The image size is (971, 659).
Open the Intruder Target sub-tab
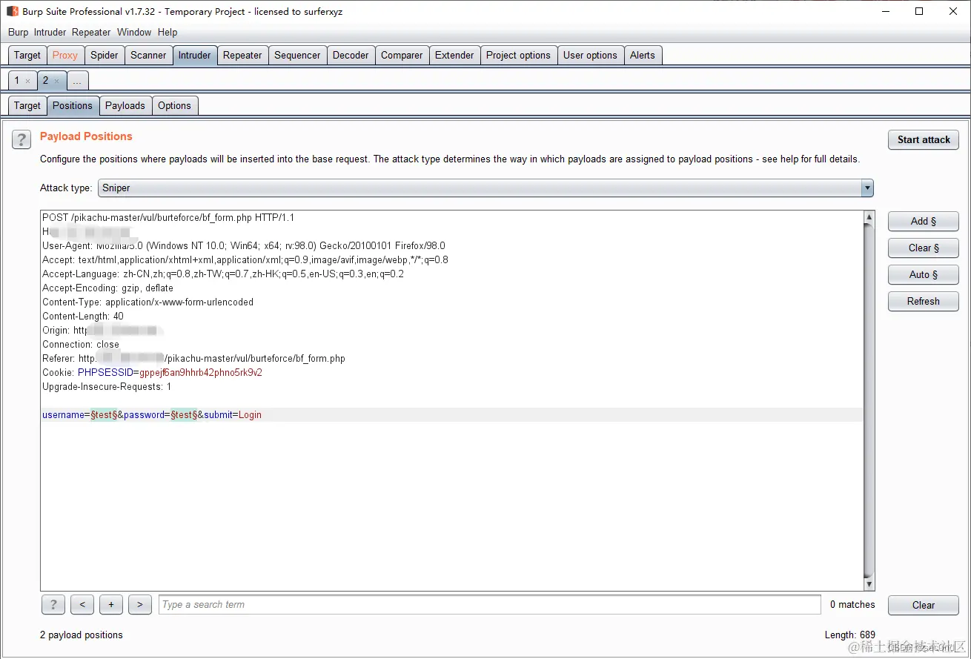(x=27, y=106)
